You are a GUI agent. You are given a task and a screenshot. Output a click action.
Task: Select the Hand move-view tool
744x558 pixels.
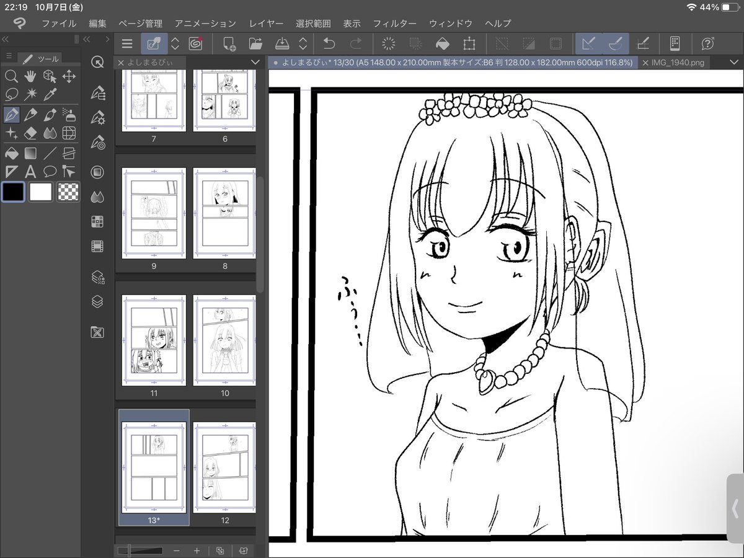[x=30, y=76]
